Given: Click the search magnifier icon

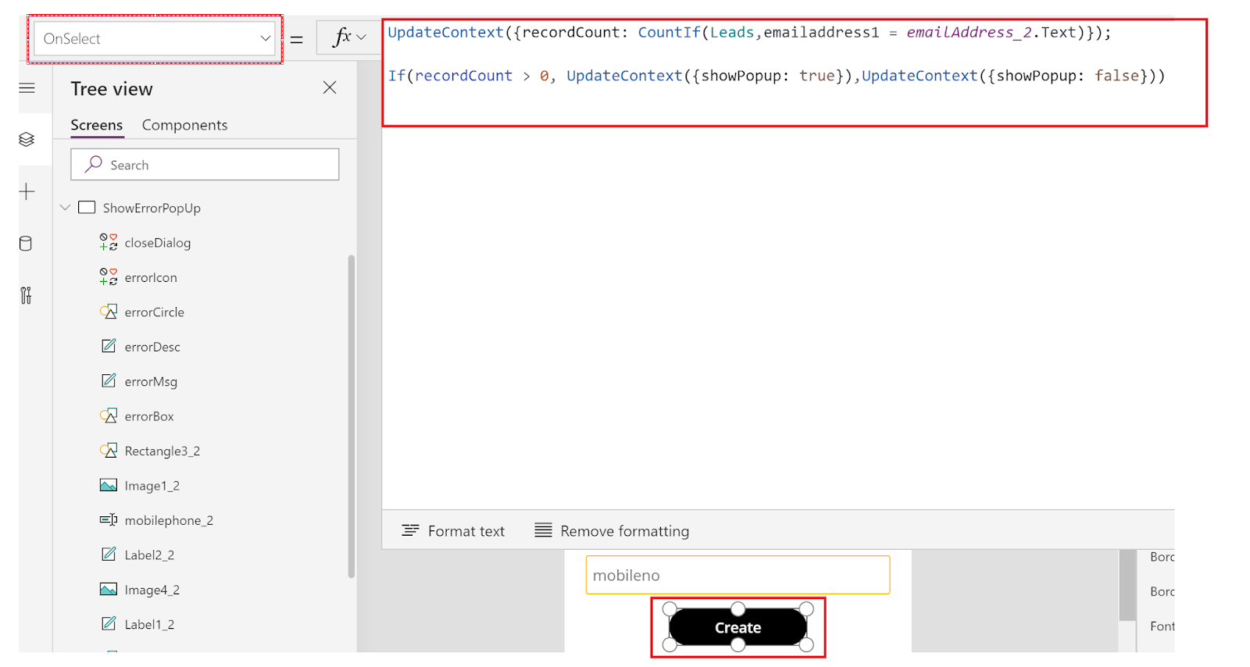Looking at the screenshot, I should tap(94, 163).
